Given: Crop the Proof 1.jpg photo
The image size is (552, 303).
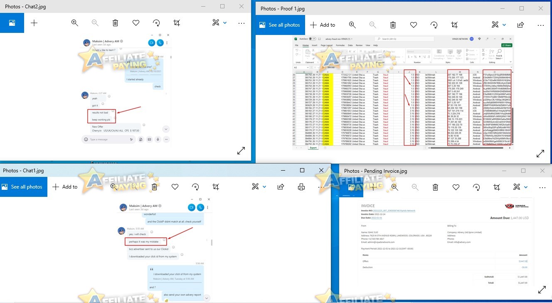Looking at the screenshot, I should (x=454, y=25).
